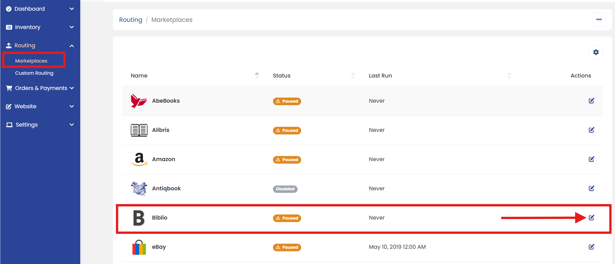
Task: Edit the AbeBooks marketplace
Action: [592, 101]
